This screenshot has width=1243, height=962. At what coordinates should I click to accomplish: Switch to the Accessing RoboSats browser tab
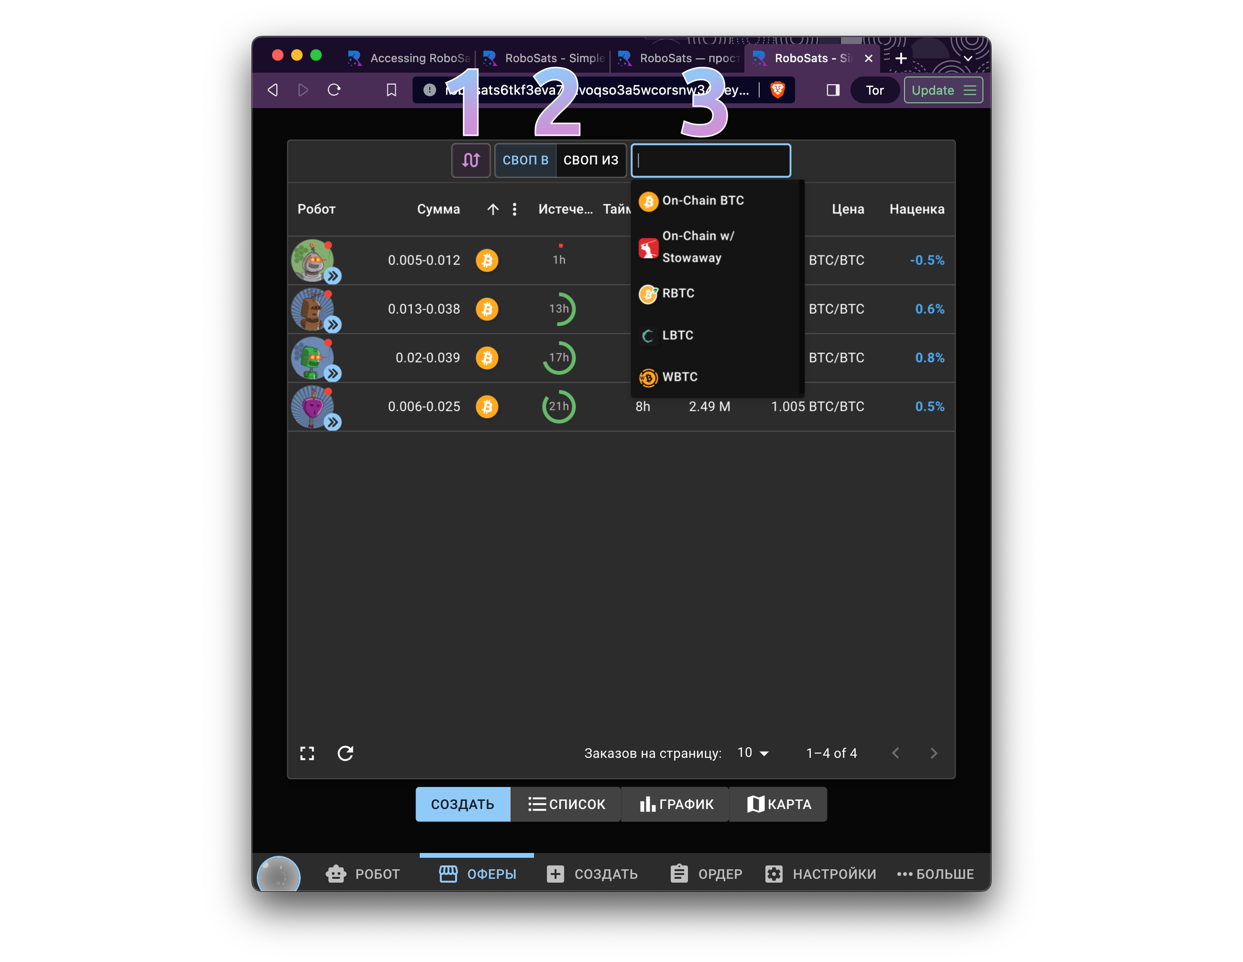[x=410, y=58]
